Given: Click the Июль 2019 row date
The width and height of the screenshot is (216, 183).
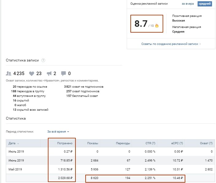Looking at the screenshot, I should tap(16, 152).
